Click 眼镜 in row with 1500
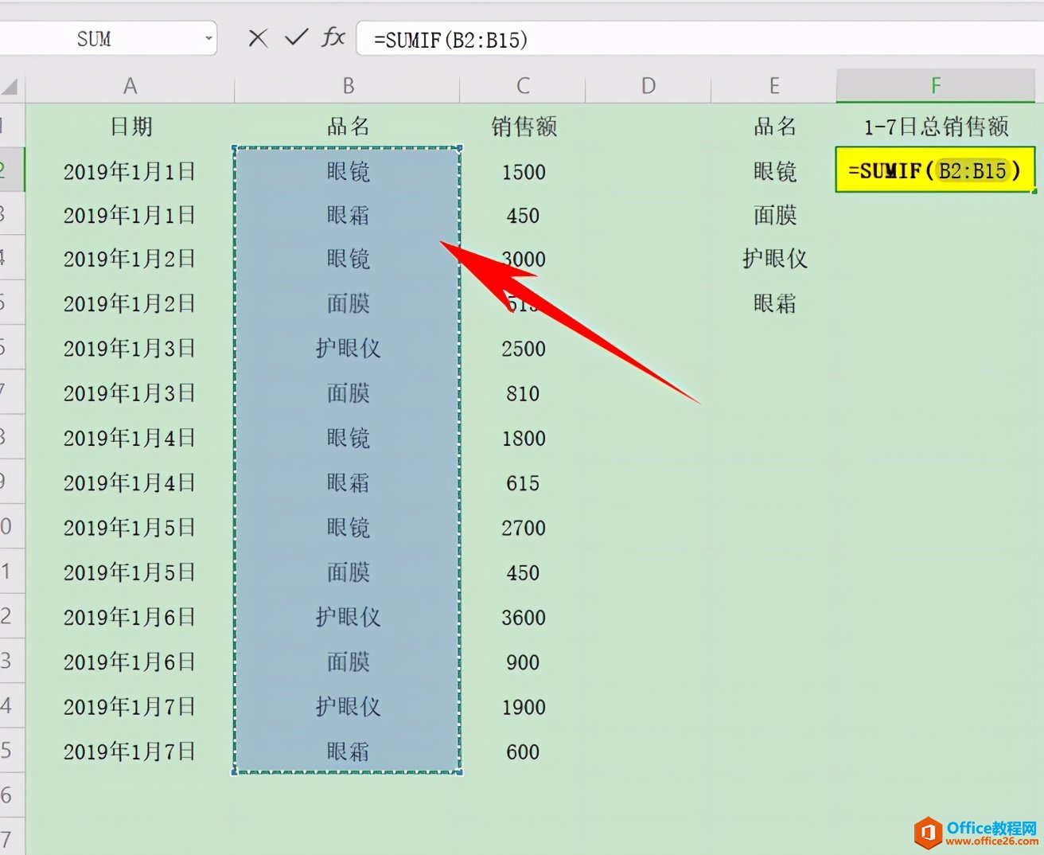 pos(348,171)
